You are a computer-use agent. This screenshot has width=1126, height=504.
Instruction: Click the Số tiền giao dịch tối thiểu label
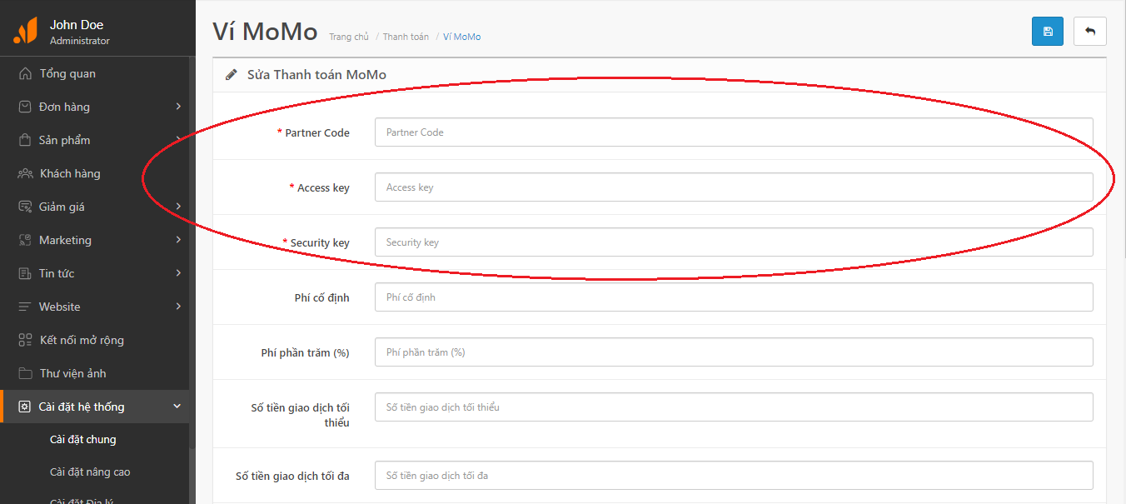point(301,415)
